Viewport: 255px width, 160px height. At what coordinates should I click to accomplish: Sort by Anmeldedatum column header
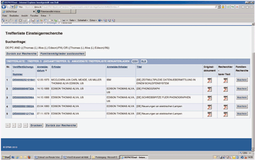[x=42, y=69]
